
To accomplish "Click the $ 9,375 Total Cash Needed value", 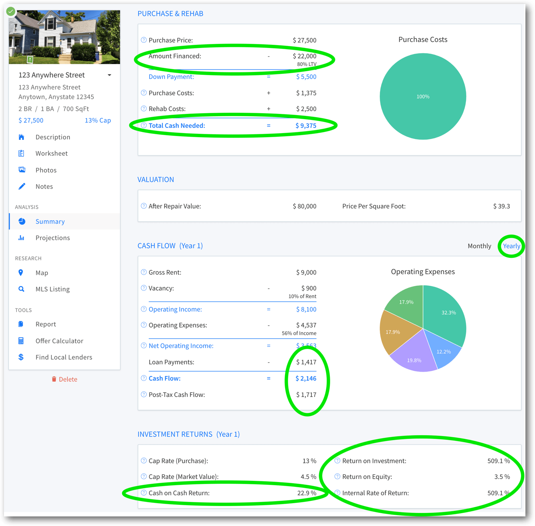I will coord(306,126).
